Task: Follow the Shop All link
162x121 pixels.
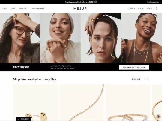Action: click(x=136, y=79)
